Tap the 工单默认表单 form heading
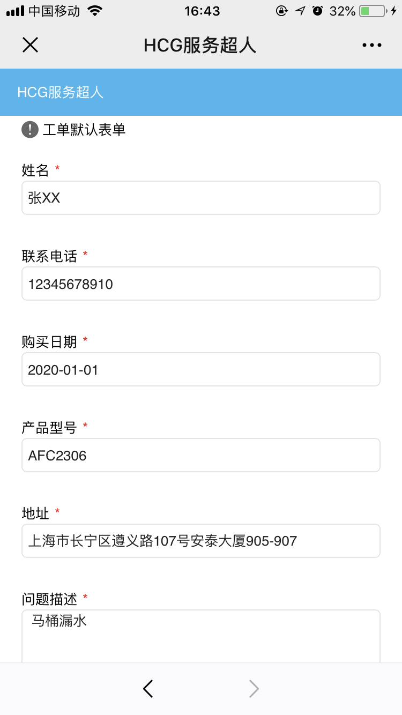Screen dimensions: 402x715 click(x=84, y=130)
